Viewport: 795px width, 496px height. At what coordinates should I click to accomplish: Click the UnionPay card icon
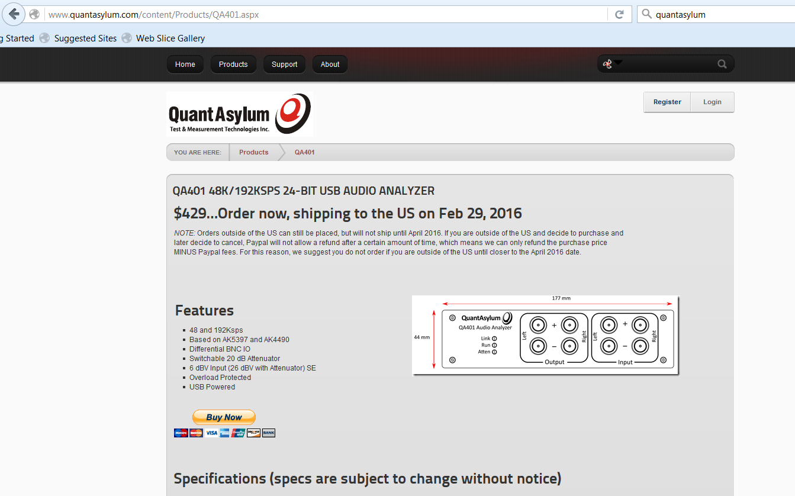click(x=239, y=433)
